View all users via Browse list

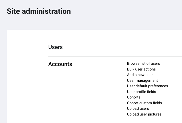click(x=143, y=63)
